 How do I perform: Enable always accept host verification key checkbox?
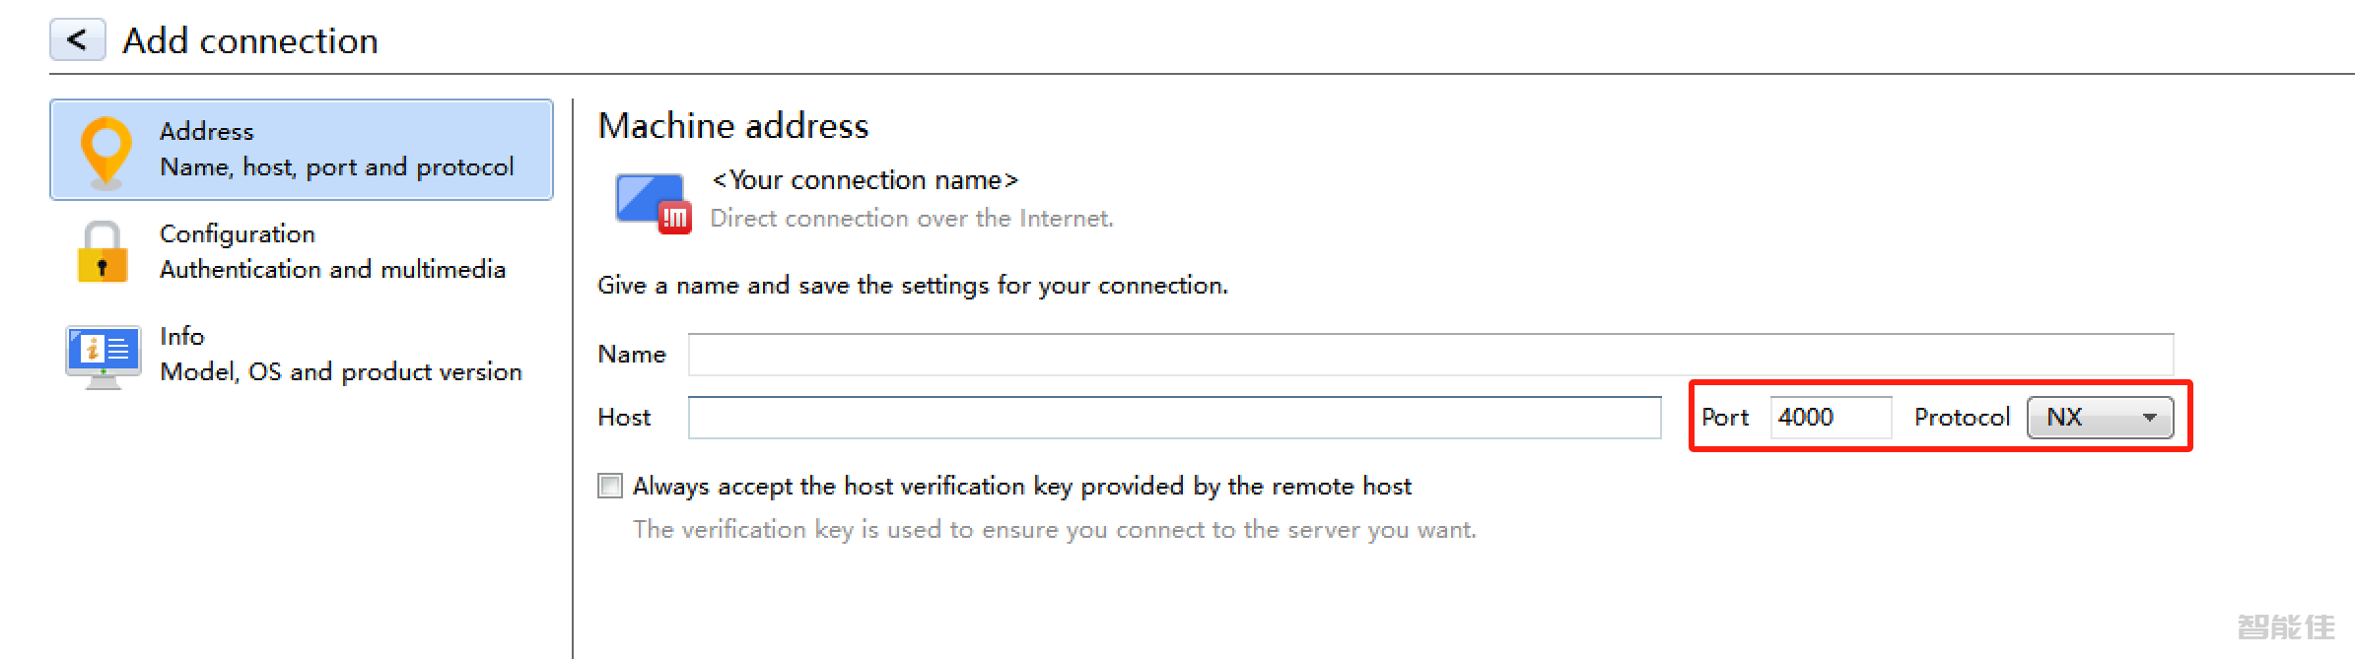click(610, 486)
